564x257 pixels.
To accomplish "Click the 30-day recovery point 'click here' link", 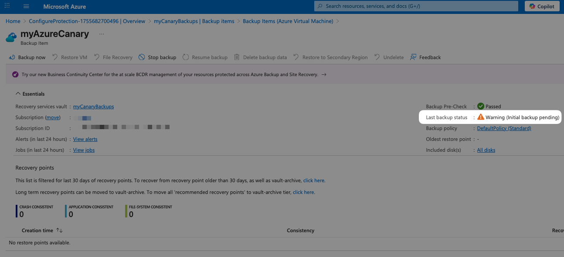I will pos(314,180).
